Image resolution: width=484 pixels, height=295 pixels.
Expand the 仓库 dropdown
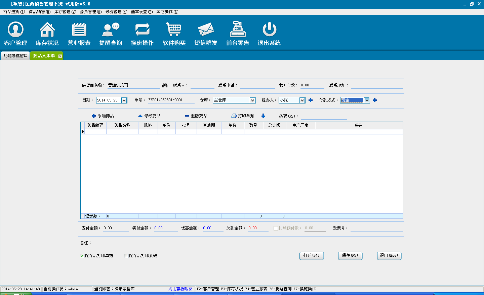click(x=252, y=100)
